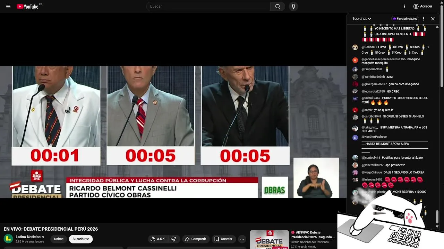This screenshot has height=249, width=444.
Task: Click @carolbd1949 username in chat
Action: pos(371,117)
